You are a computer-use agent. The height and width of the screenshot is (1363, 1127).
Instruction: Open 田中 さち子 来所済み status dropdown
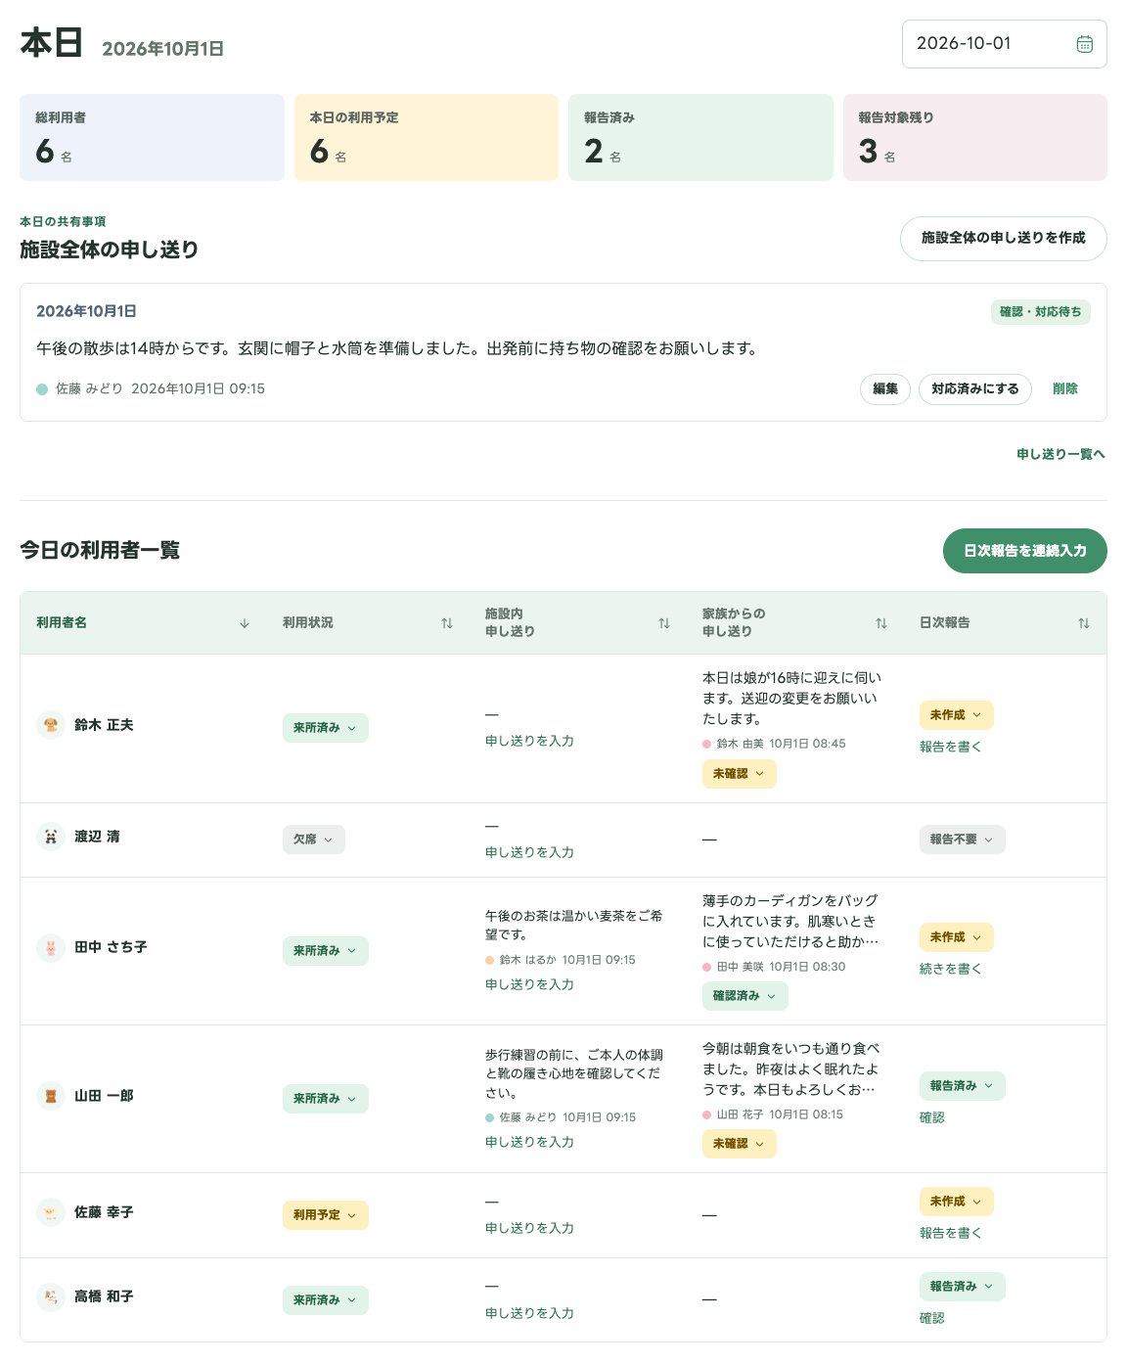[326, 951]
